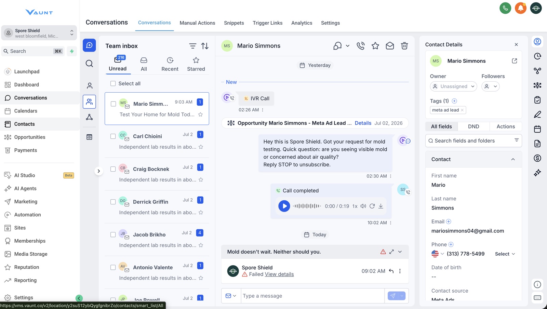
Task: Open the Owner Unassigned dropdown
Action: pyautogui.click(x=453, y=86)
